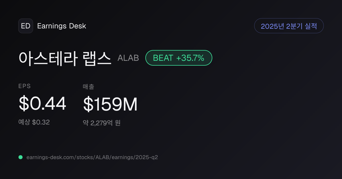
Task: Click the $159M revenue value
Action: pyautogui.click(x=110, y=104)
